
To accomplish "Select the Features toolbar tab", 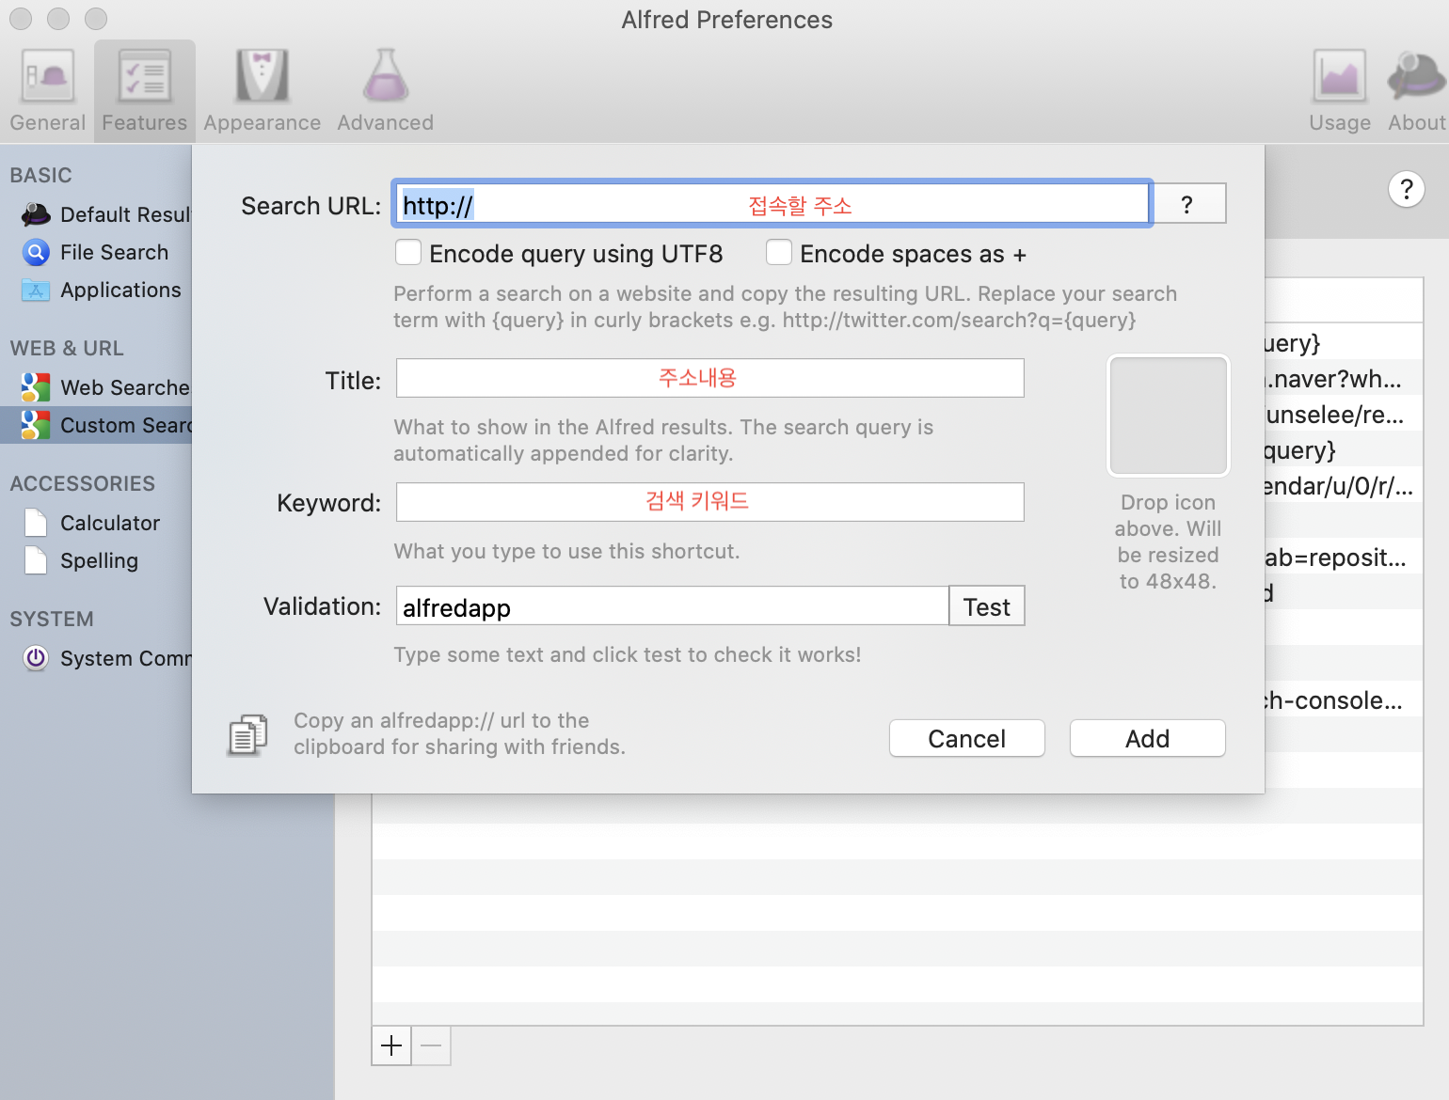I will pos(145,91).
